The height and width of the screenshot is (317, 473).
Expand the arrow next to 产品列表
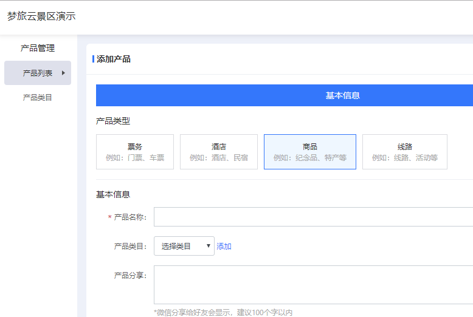click(x=63, y=73)
